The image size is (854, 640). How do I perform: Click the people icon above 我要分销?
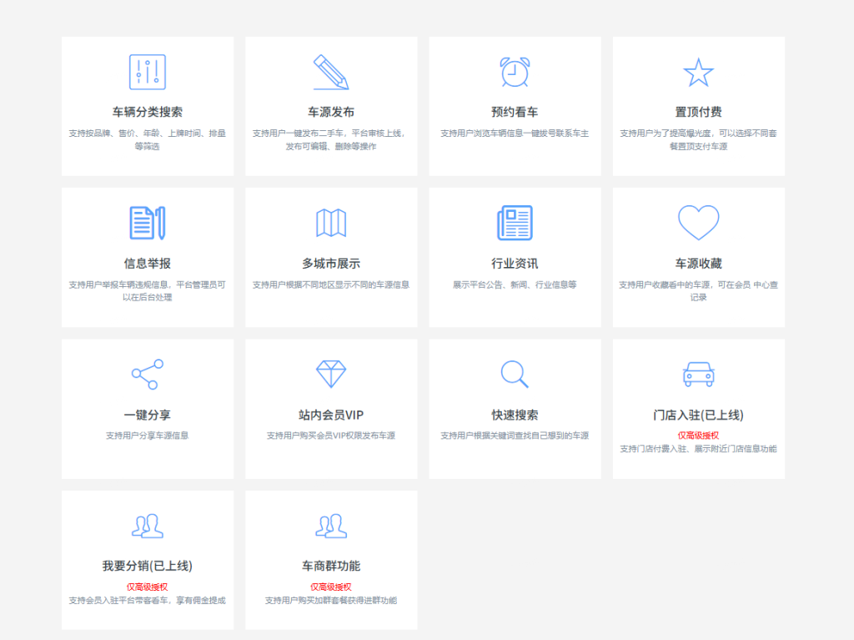pos(148,526)
